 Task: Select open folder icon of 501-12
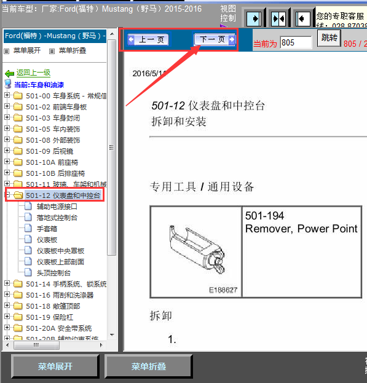[18, 195]
